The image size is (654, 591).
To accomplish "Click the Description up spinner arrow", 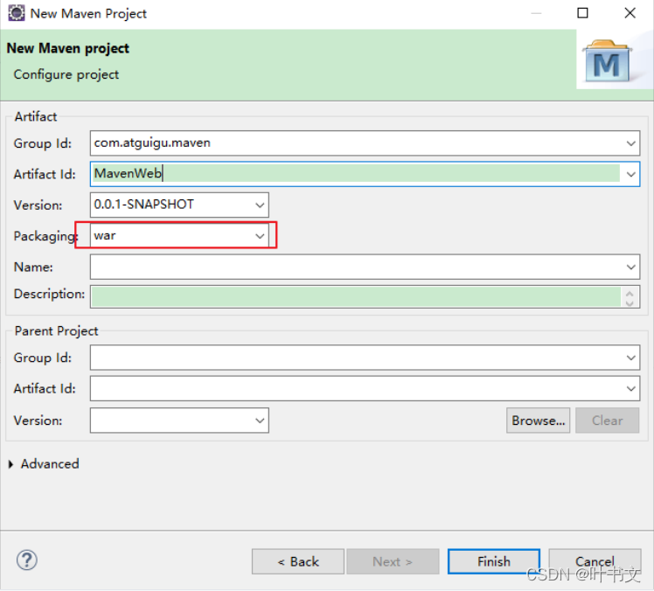I will click(630, 292).
